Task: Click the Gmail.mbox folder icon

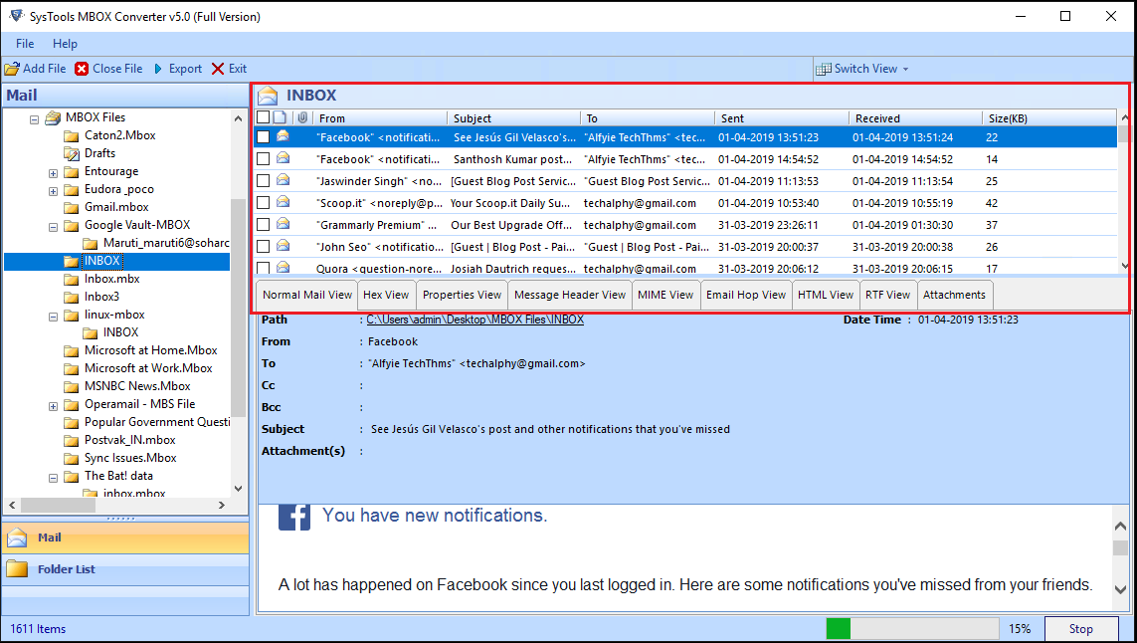Action: (71, 207)
